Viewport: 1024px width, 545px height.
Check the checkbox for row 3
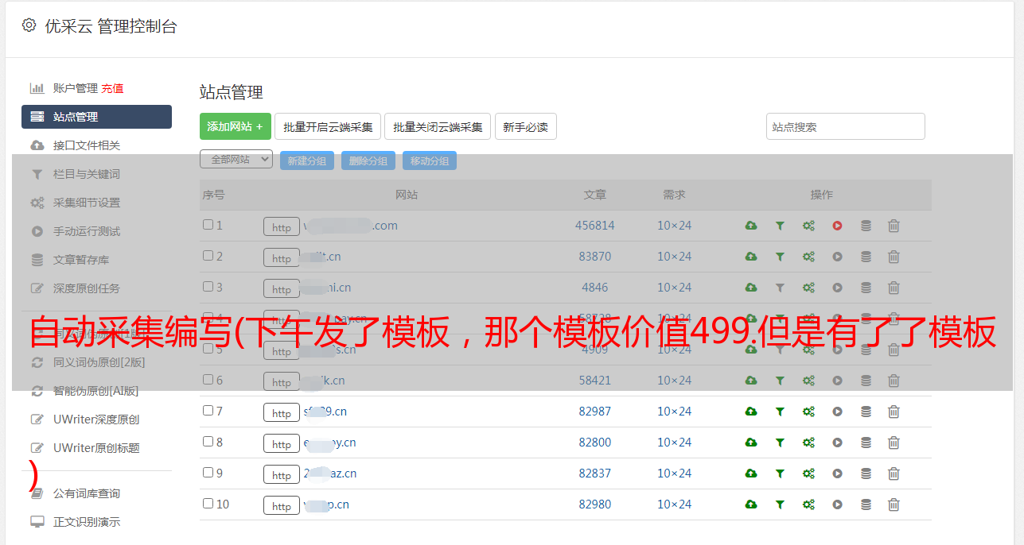tap(208, 287)
